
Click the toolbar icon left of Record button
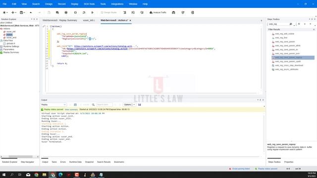coord(57,12)
